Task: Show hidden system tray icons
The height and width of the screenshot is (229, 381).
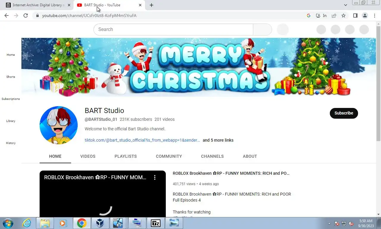Action: click(x=329, y=223)
